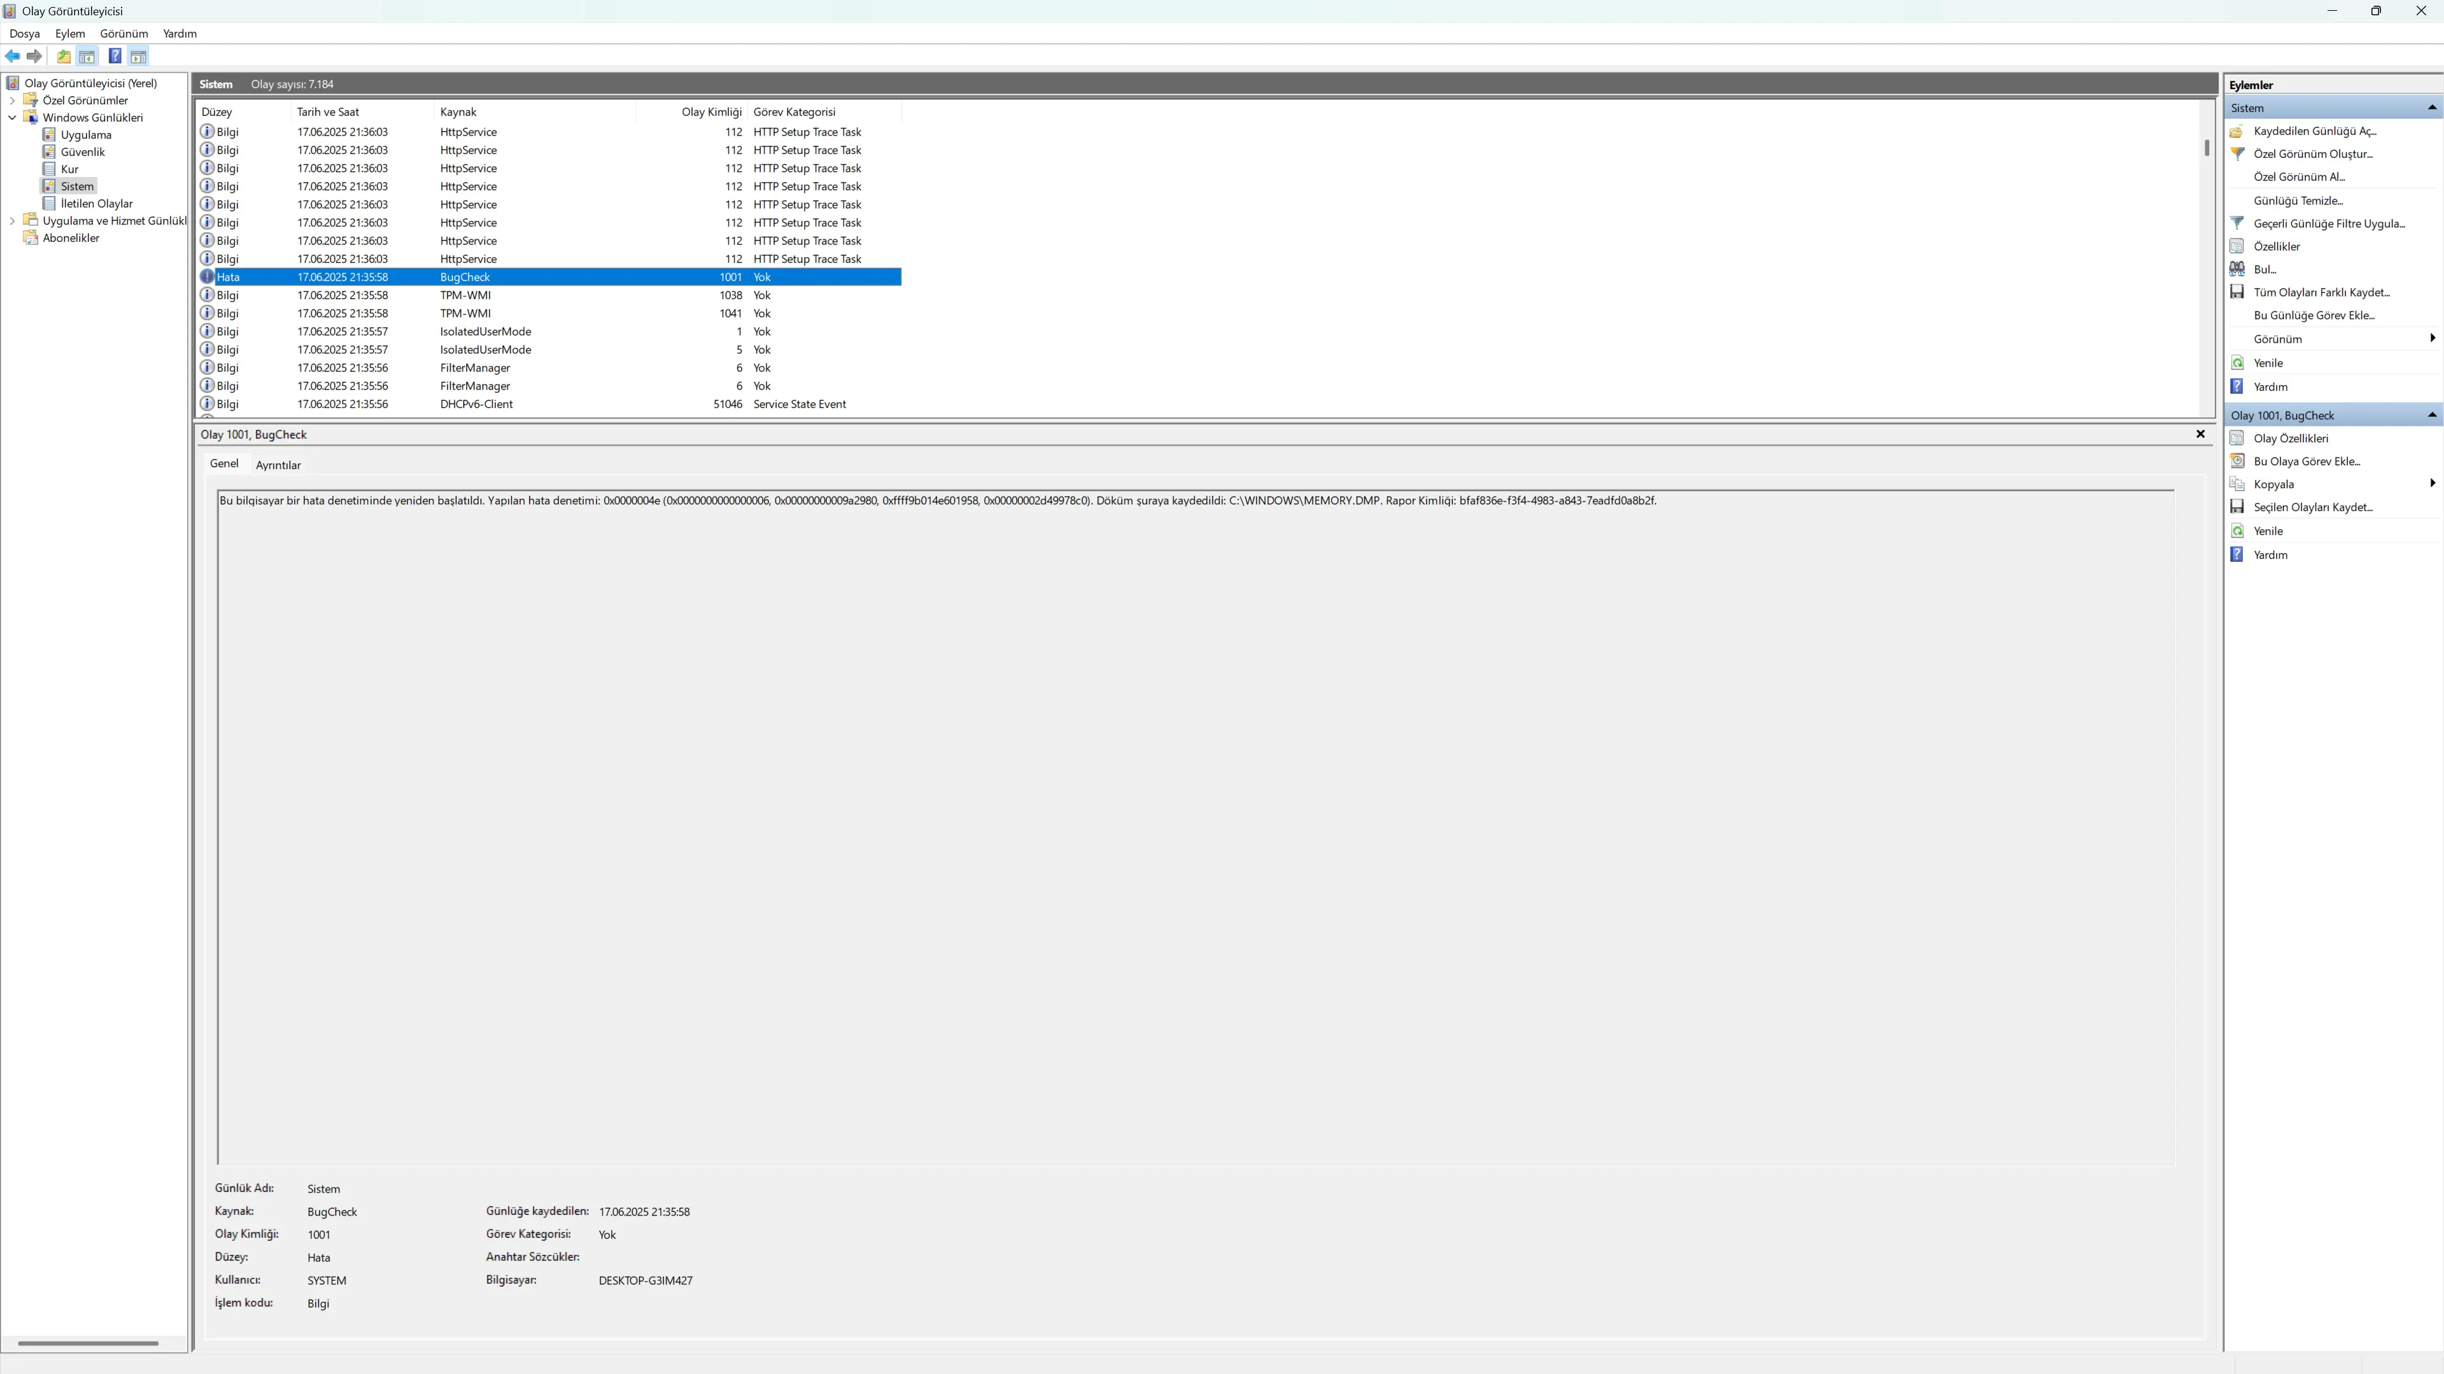Select Sistem log in tree

[x=77, y=186]
